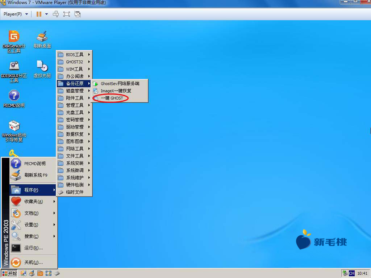Viewport: 371px width, 278px height.
Task: Open 驱动管理 folder entry
Action: click(74, 127)
